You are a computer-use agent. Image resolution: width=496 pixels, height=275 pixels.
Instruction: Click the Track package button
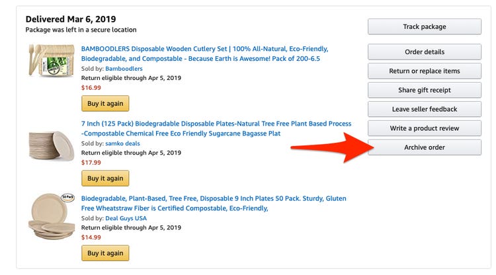(424, 26)
